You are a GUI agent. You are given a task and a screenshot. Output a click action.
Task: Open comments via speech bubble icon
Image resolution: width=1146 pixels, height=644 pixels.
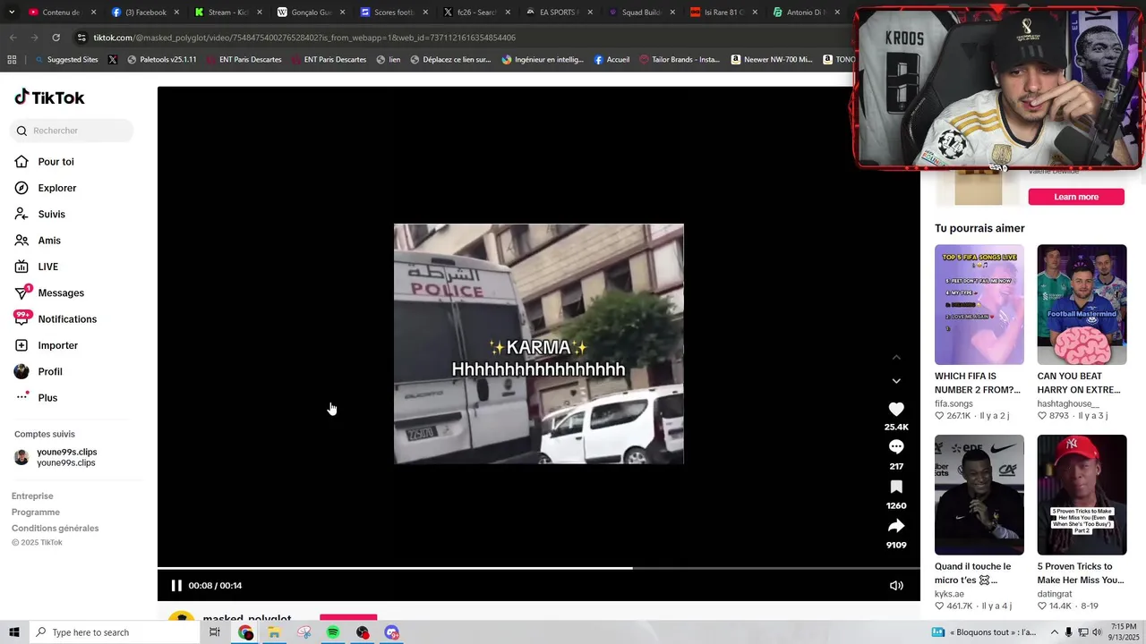coord(896,447)
